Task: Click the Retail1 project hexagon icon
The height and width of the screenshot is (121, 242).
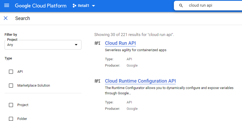Action: (75, 6)
